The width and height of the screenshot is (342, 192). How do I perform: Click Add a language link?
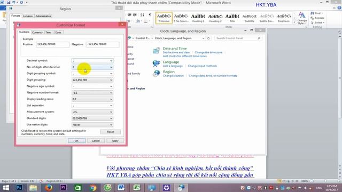tap(173, 66)
